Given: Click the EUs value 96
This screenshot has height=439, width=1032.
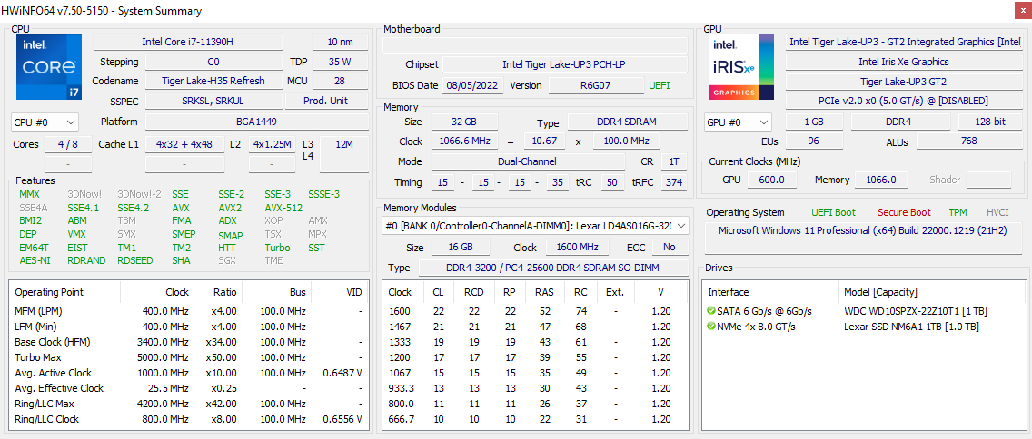Looking at the screenshot, I should pyautogui.click(x=814, y=141).
